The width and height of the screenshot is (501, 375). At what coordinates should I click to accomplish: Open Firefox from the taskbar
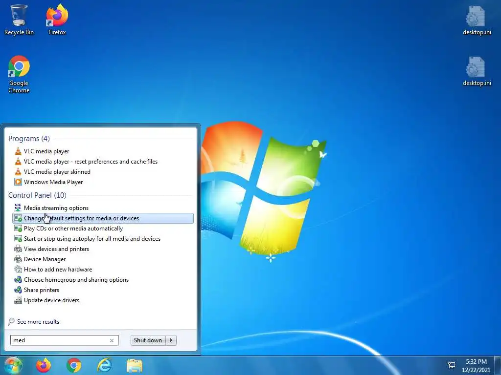pos(44,365)
